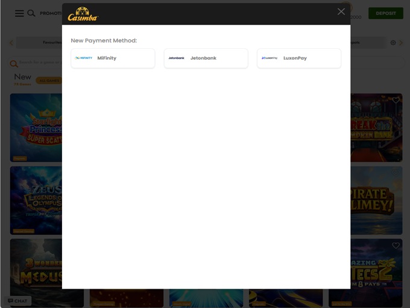Image resolution: width=410 pixels, height=308 pixels.
Task: Click the search magnifier icon in header
Action: (31, 13)
